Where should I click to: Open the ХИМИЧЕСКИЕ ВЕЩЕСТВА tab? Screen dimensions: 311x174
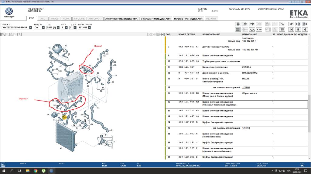pyautogui.click(x=121, y=19)
